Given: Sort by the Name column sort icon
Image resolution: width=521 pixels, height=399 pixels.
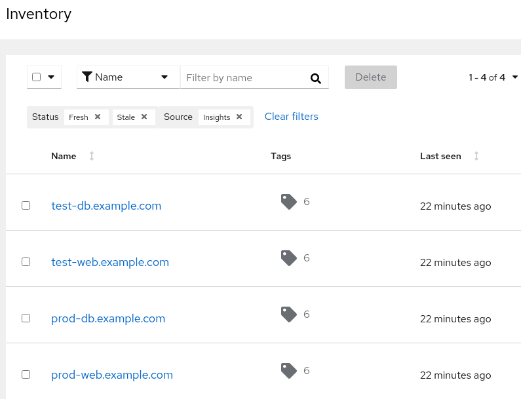Looking at the screenshot, I should 92,156.
